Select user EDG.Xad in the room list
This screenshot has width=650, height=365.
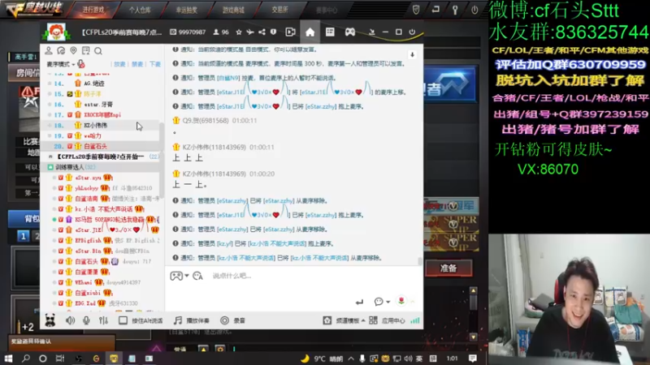[85, 303]
